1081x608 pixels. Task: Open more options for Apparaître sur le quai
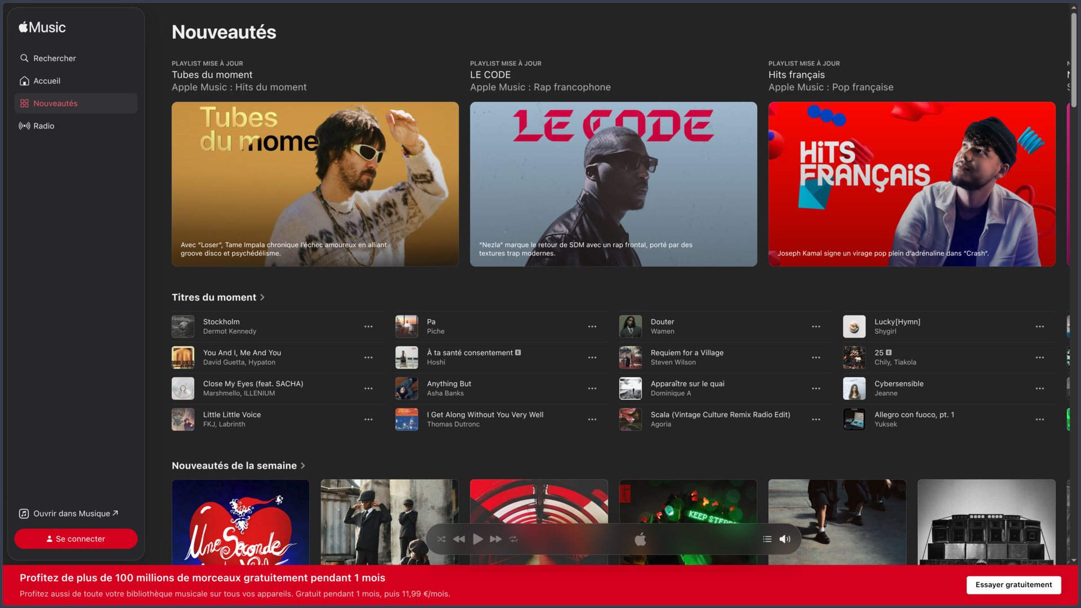(x=816, y=388)
